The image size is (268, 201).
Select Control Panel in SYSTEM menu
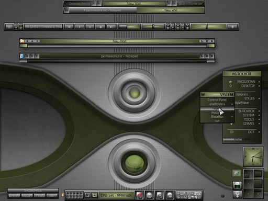(217, 100)
